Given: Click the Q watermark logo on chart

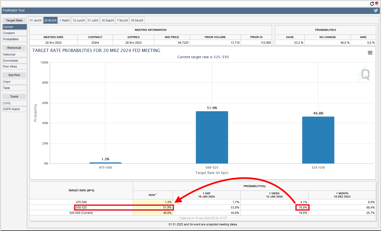Looking at the screenshot, I should [x=365, y=74].
